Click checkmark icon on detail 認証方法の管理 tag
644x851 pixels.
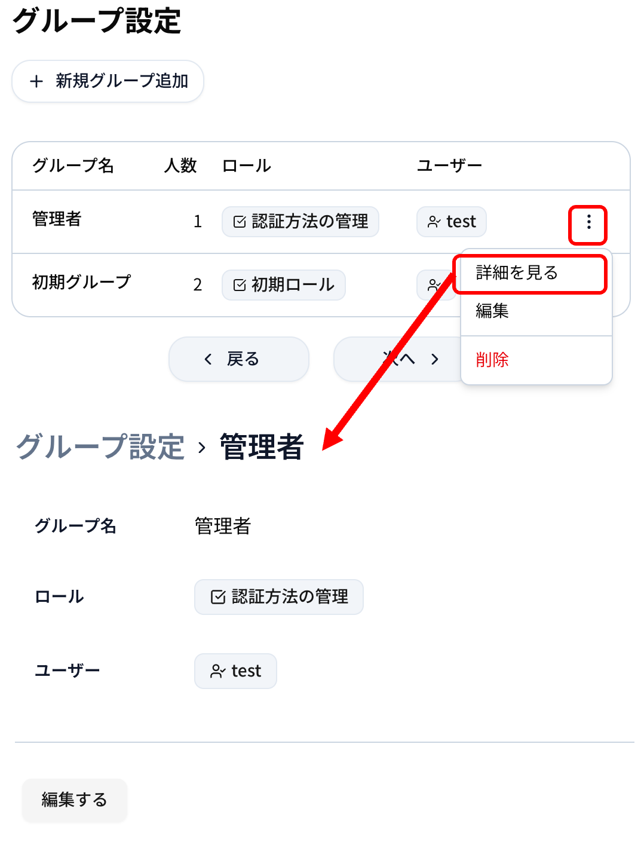point(218,597)
